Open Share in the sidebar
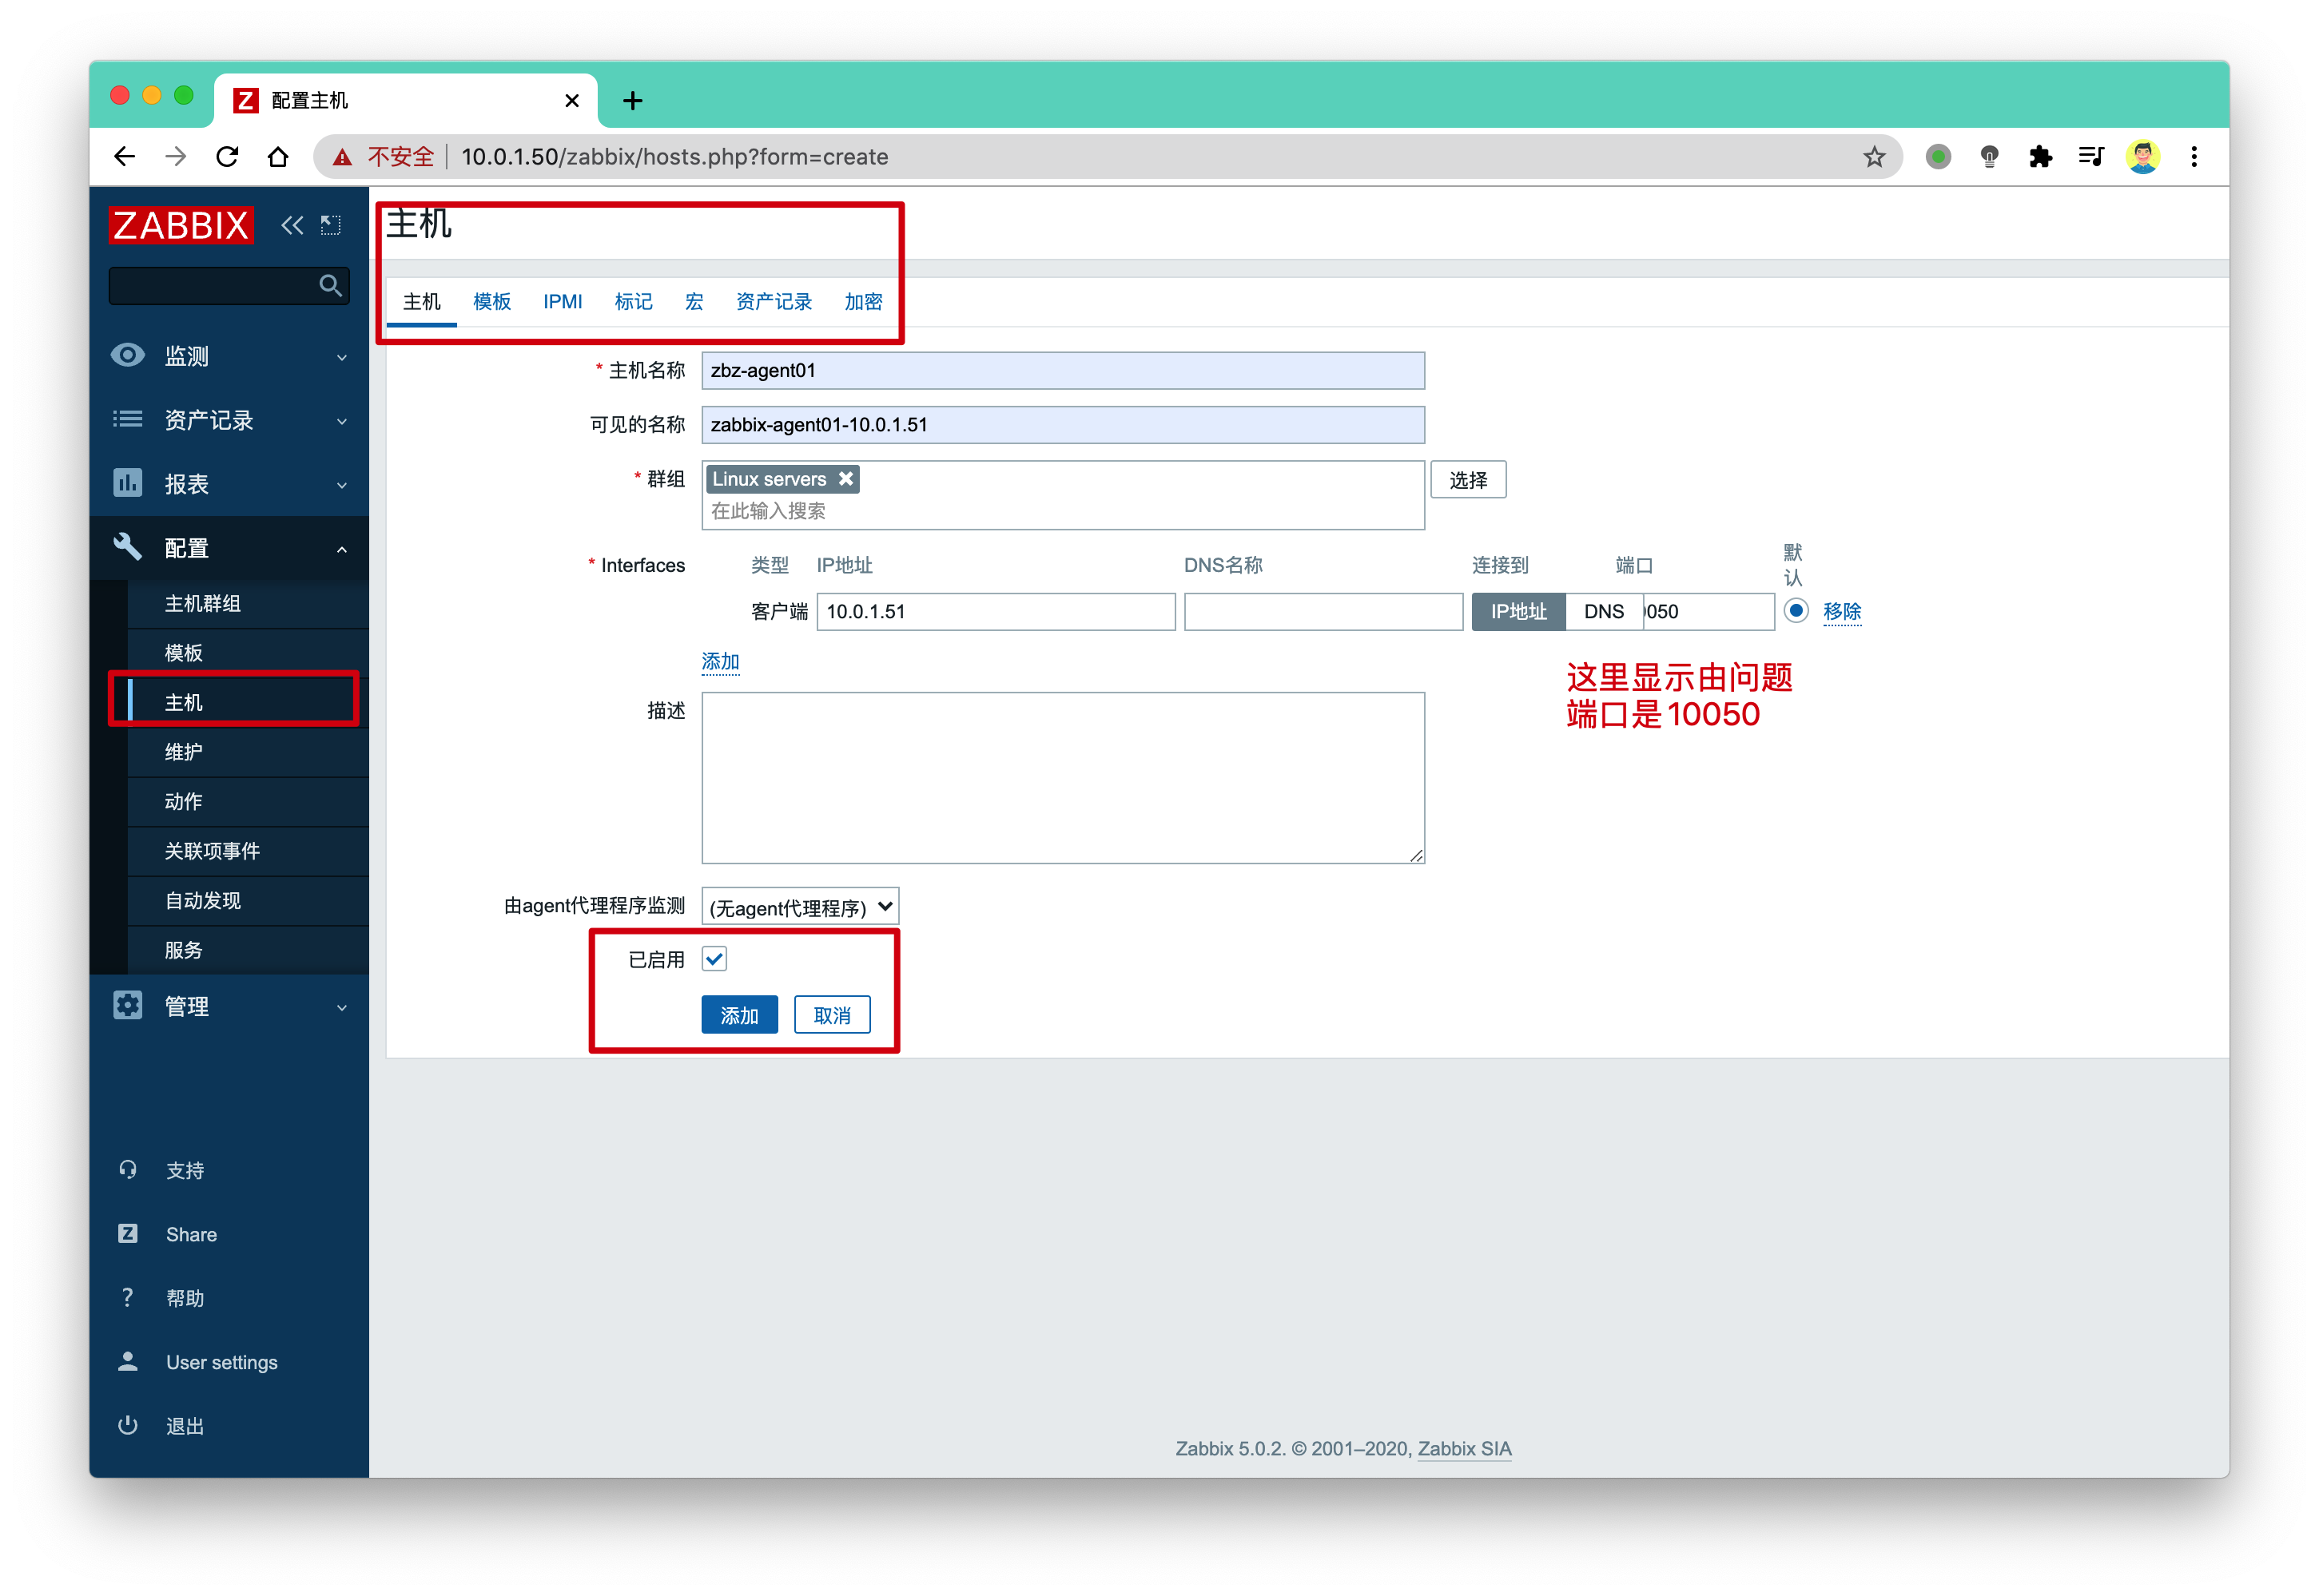 pos(191,1234)
